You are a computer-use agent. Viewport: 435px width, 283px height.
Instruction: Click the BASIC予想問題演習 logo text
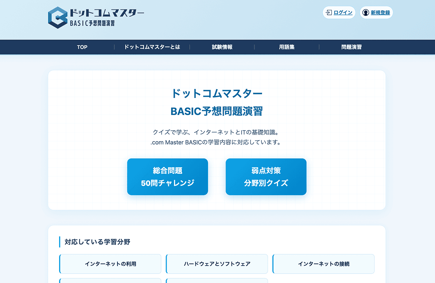(92, 24)
